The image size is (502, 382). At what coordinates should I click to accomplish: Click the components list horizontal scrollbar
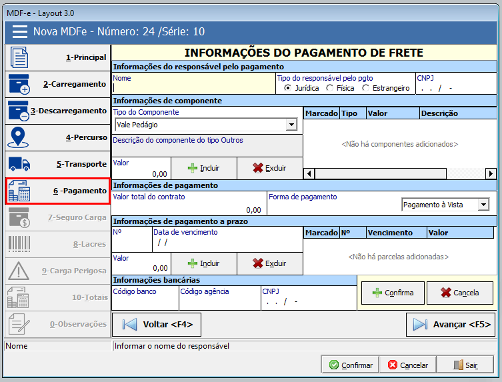400,173
